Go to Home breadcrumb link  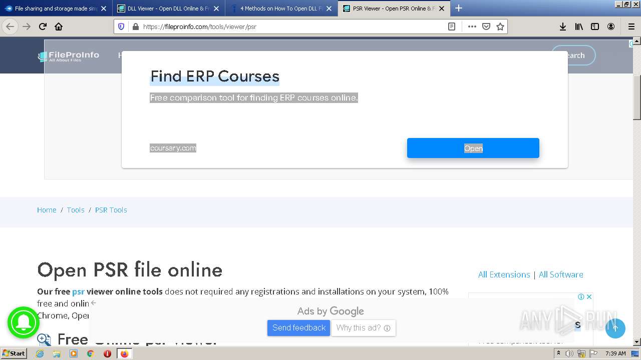[x=47, y=210]
